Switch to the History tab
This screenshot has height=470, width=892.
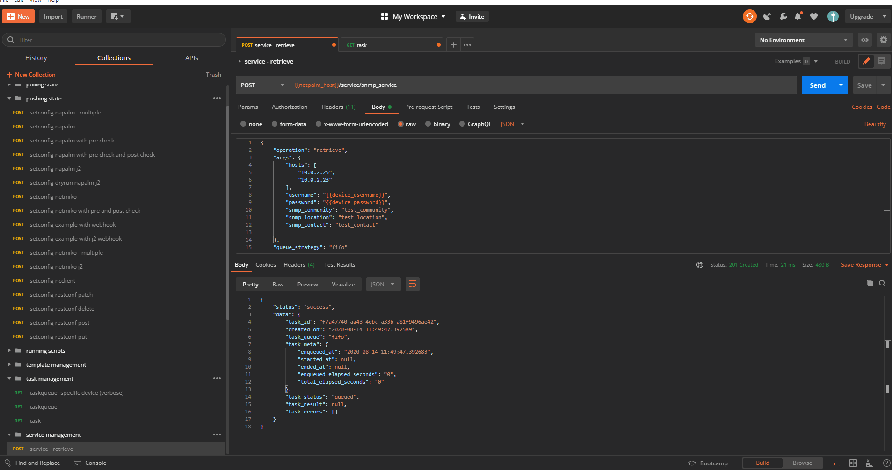click(x=36, y=58)
